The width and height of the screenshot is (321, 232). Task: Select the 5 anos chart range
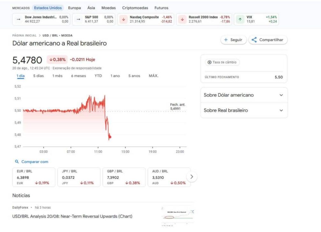[134, 76]
